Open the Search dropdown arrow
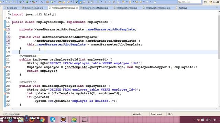Screen dimensions: 220x123 point(71,2)
